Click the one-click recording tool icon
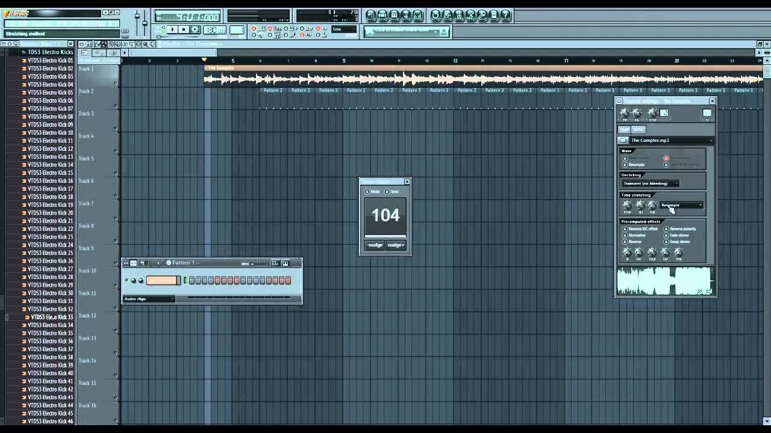This screenshot has height=433, width=771. (482, 16)
